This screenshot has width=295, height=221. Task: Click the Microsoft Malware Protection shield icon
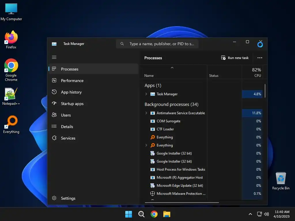tap(153, 194)
